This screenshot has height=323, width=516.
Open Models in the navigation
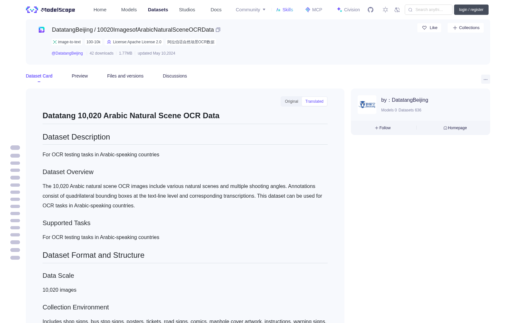129,10
